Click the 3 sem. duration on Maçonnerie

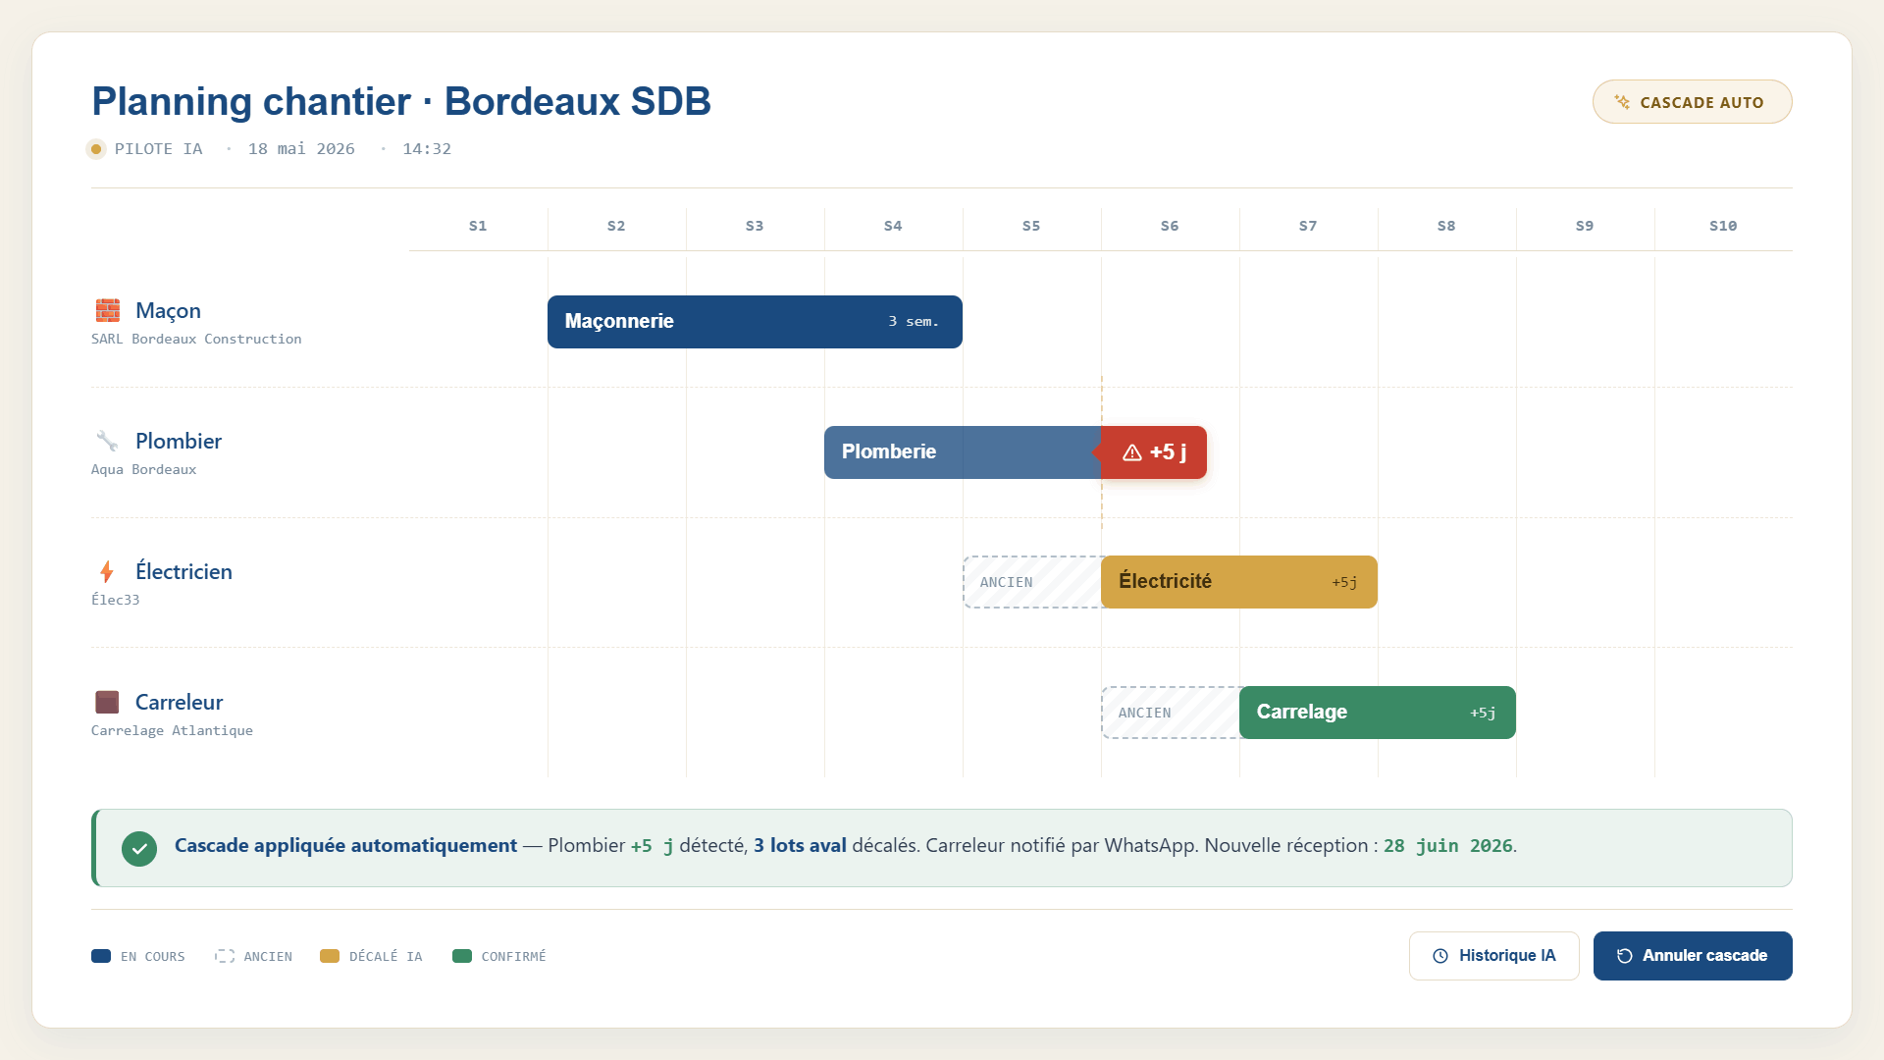point(914,322)
